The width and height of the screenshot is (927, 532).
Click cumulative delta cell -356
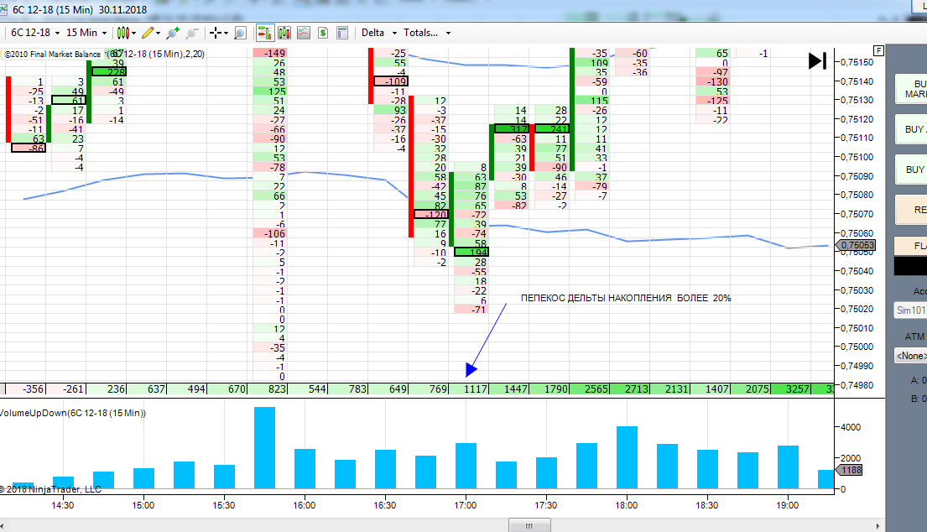[x=25, y=389]
